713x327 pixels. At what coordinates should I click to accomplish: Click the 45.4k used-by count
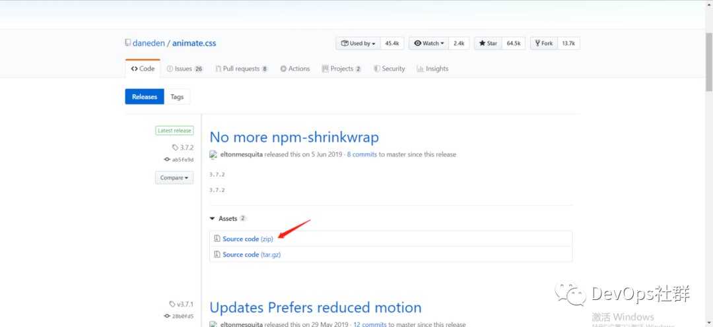(x=391, y=44)
